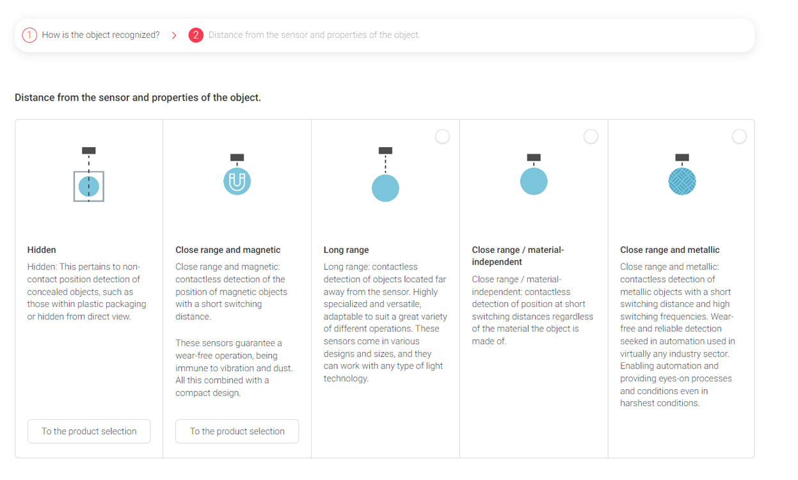Go back to 'How is the object recognized?' step
798x480 pixels.
coord(101,35)
